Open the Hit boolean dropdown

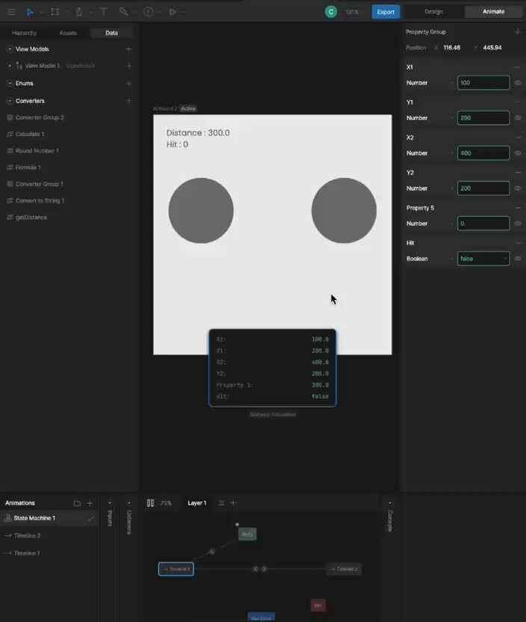[483, 259]
